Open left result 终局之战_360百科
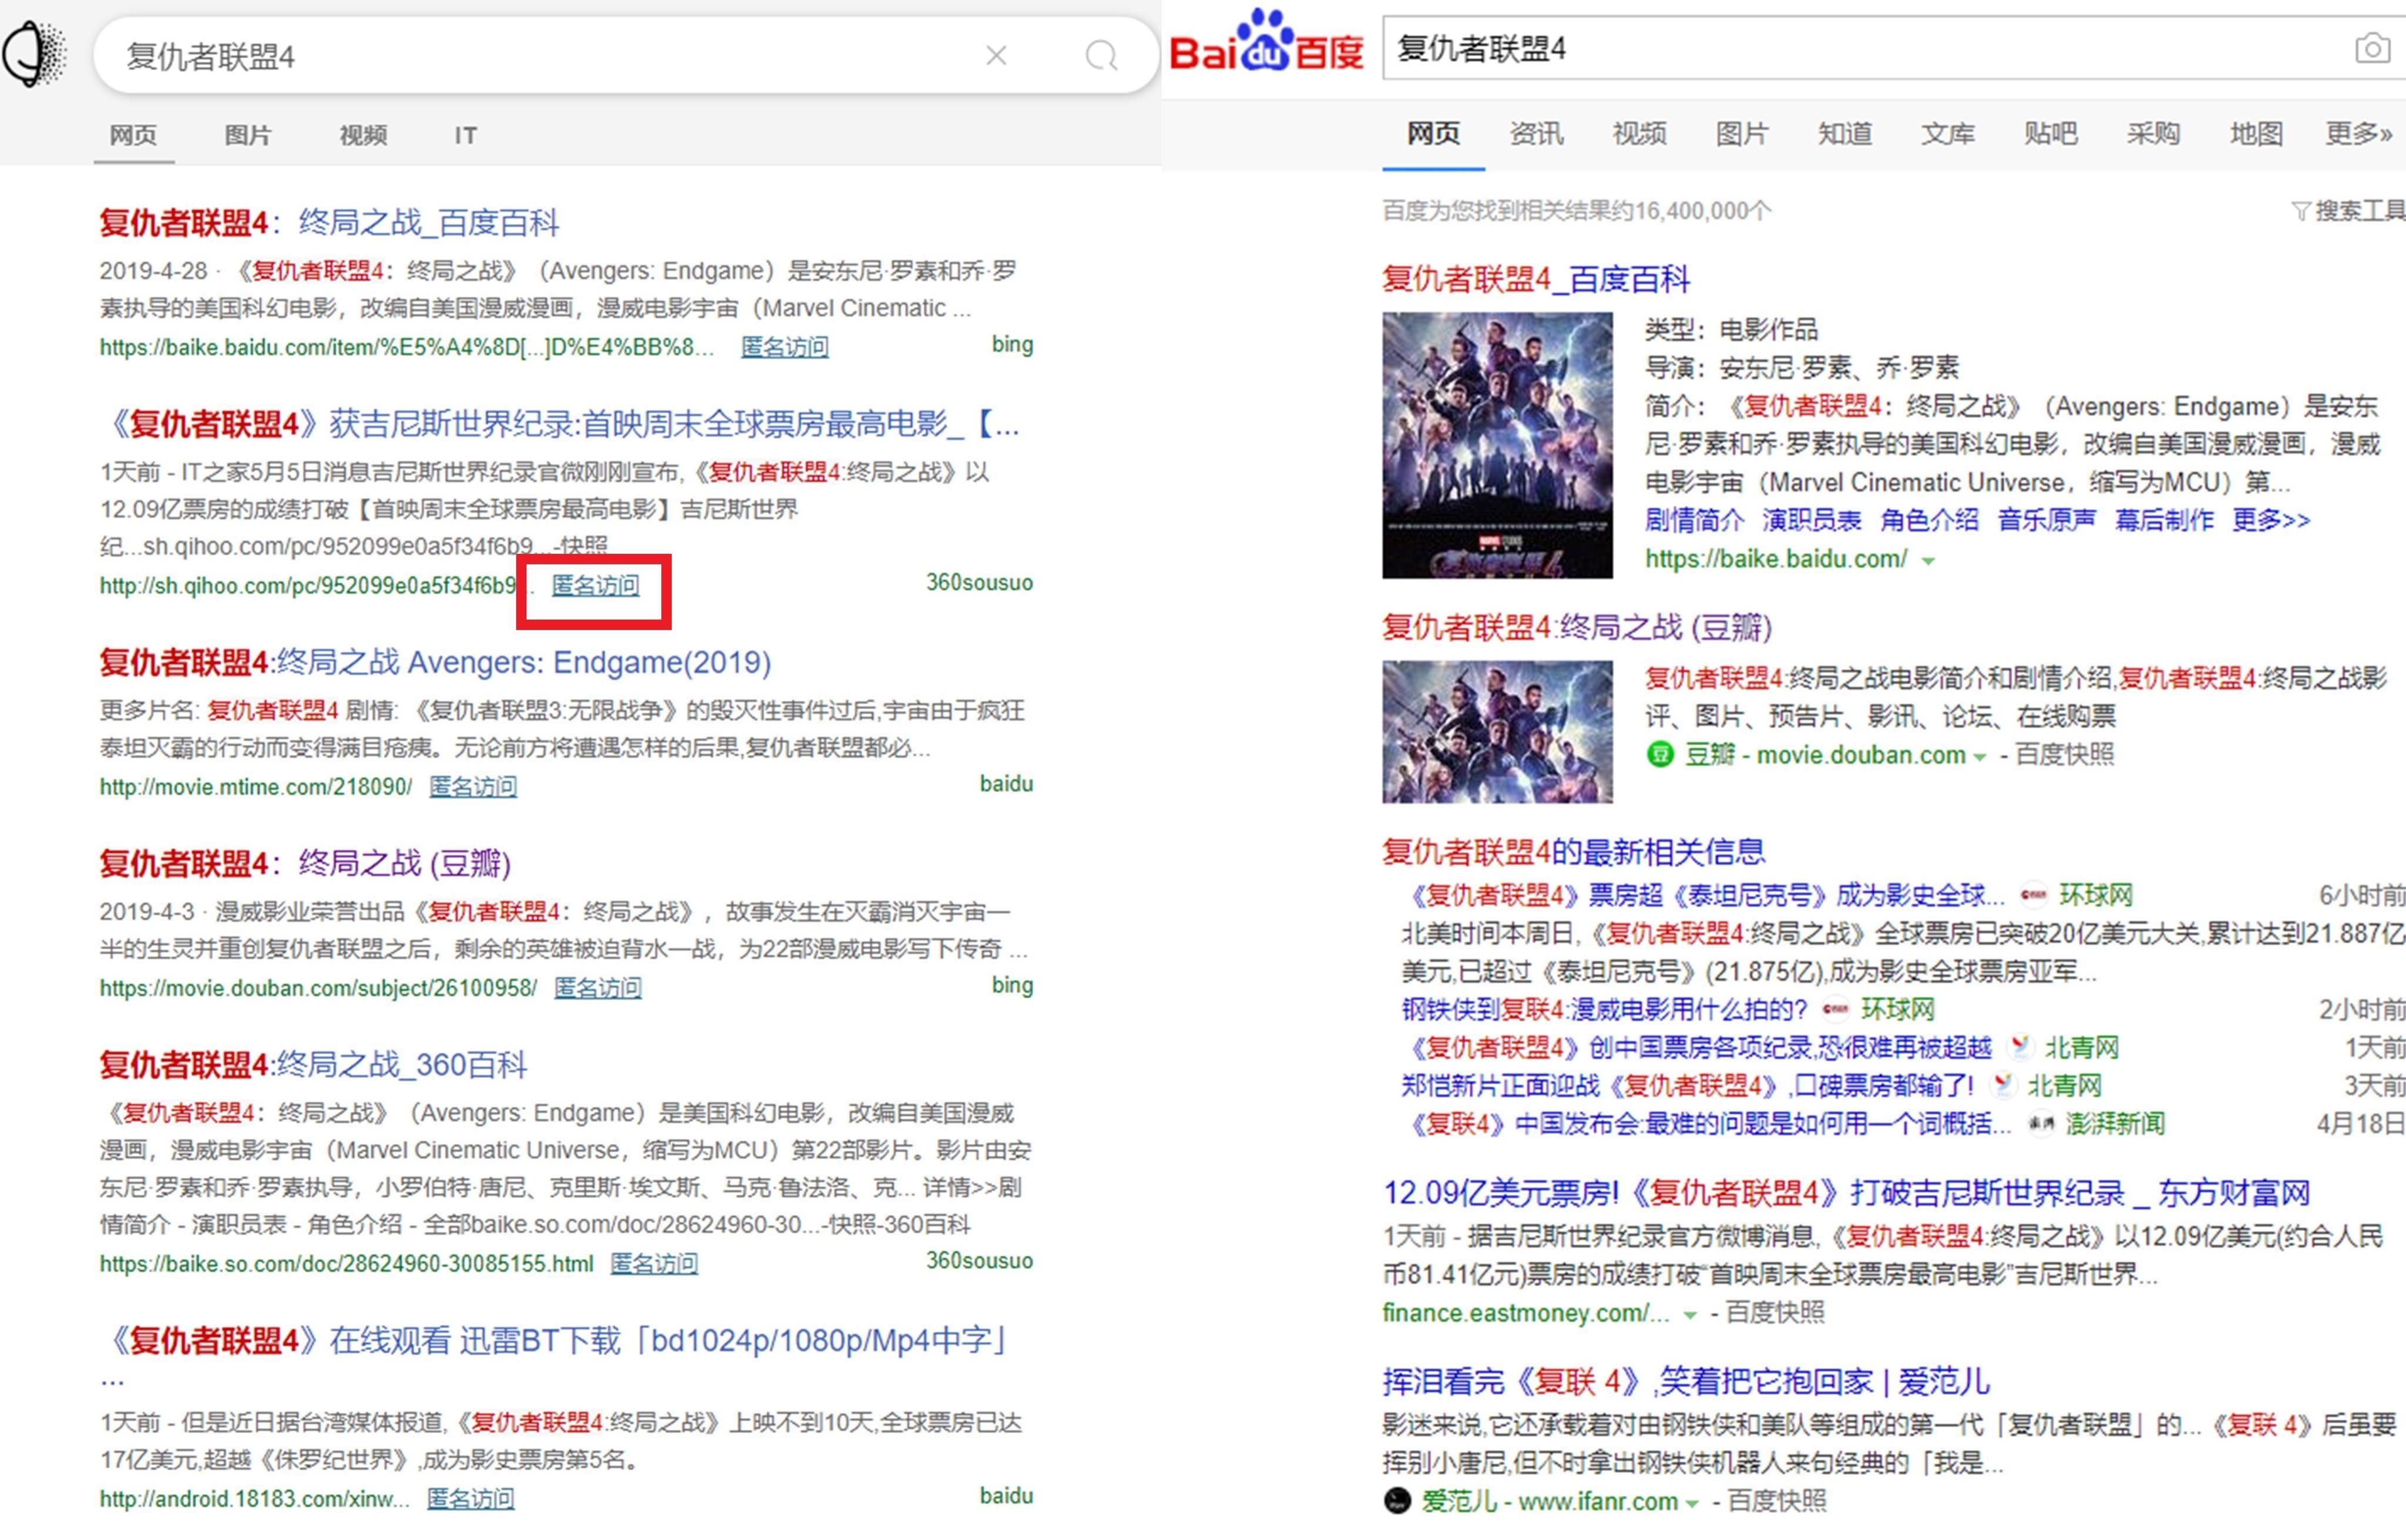Screen dimensions: 2406x1540 tap(313, 1065)
